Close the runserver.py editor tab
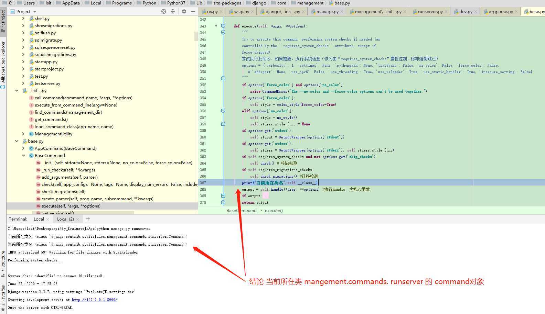 (x=446, y=12)
